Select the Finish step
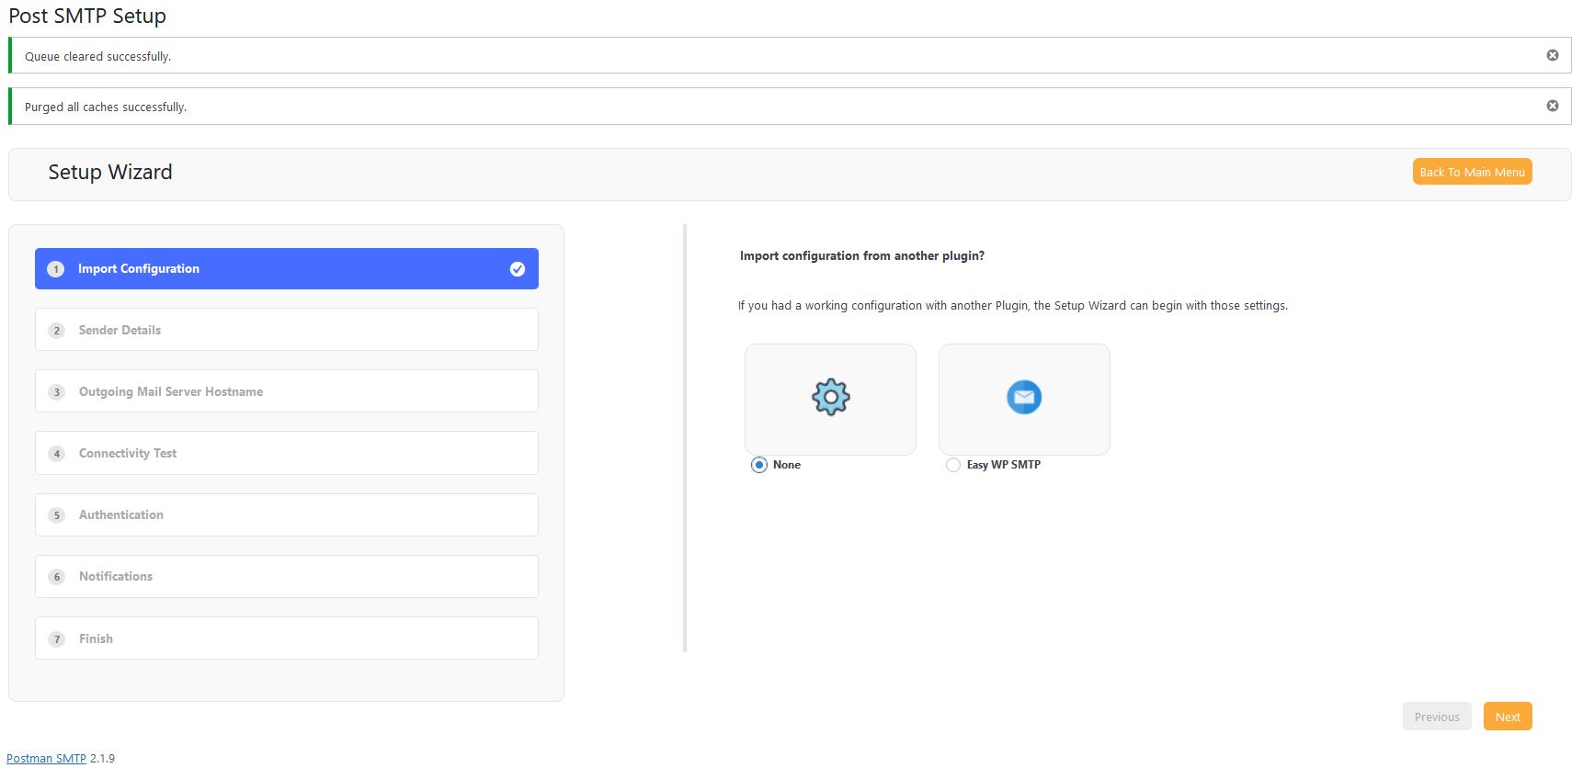 287,638
